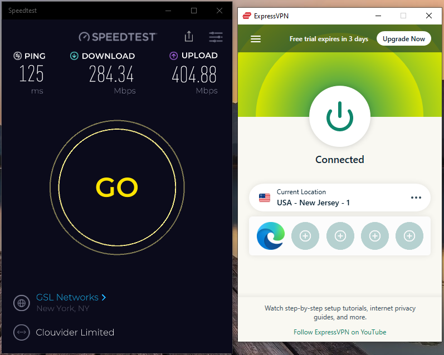444x355 pixels.
Task: Change server via GSL Networks chevron
Action: (x=104, y=297)
